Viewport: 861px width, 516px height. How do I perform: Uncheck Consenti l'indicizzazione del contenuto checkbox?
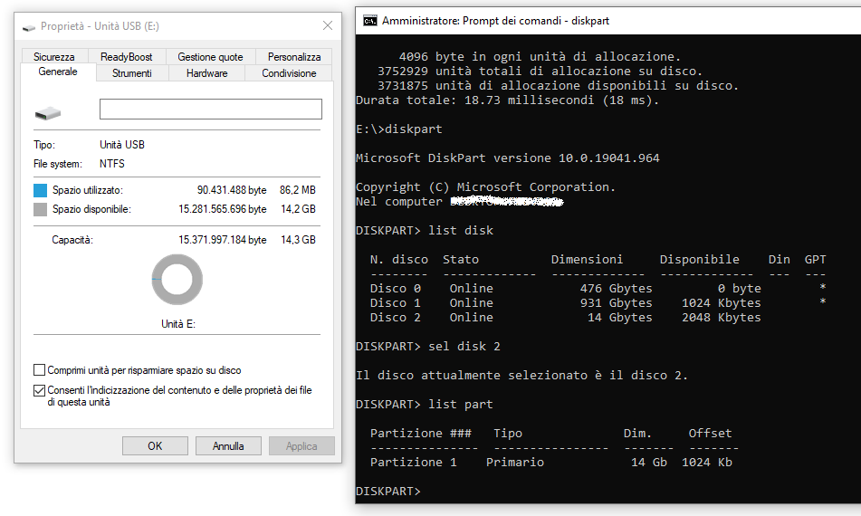coord(39,390)
